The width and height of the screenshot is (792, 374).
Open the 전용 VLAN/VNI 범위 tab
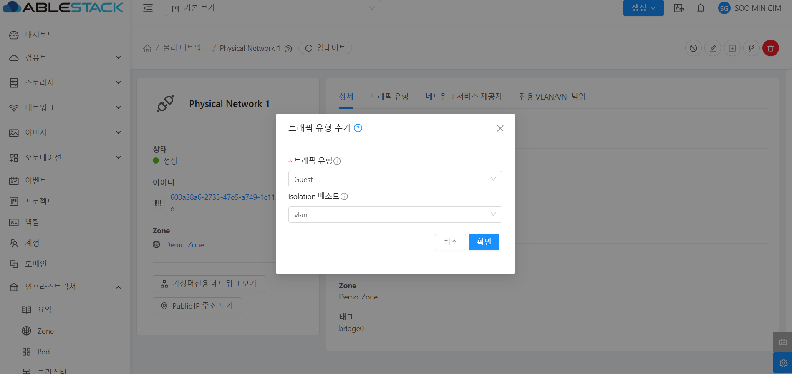(x=552, y=97)
